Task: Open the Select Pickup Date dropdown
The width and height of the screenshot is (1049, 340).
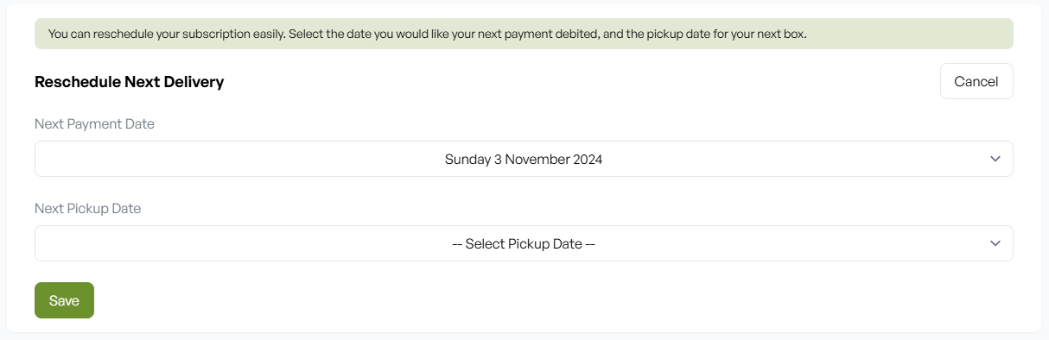Action: 524,243
